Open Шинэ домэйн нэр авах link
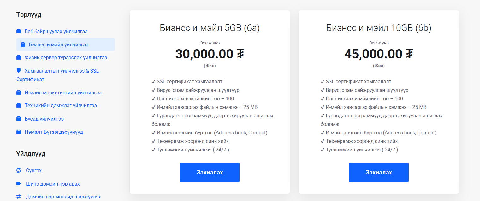 pos(53,184)
